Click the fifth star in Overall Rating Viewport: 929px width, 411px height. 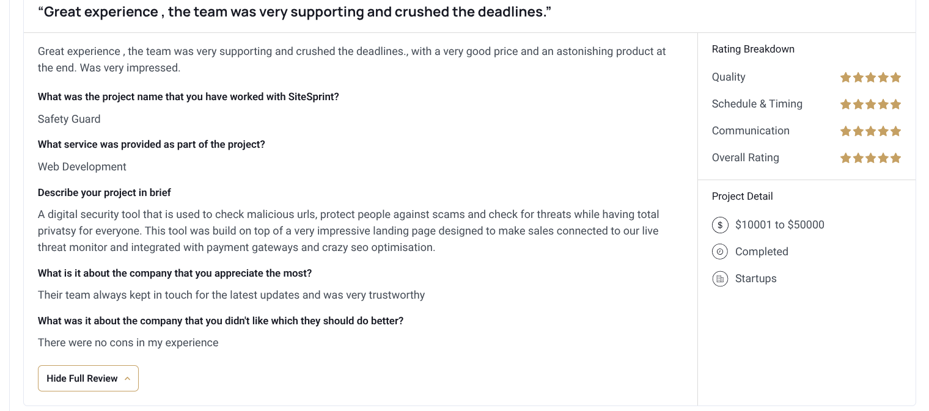tap(895, 158)
